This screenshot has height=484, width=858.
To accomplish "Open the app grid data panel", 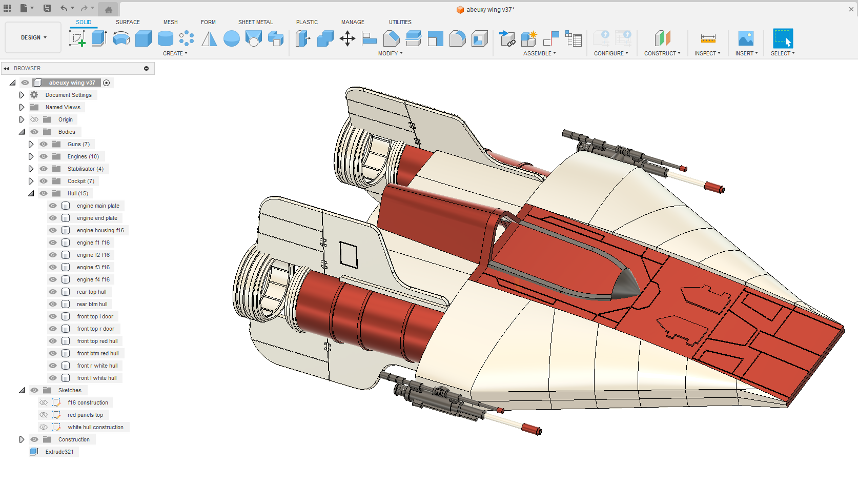I will [7, 8].
